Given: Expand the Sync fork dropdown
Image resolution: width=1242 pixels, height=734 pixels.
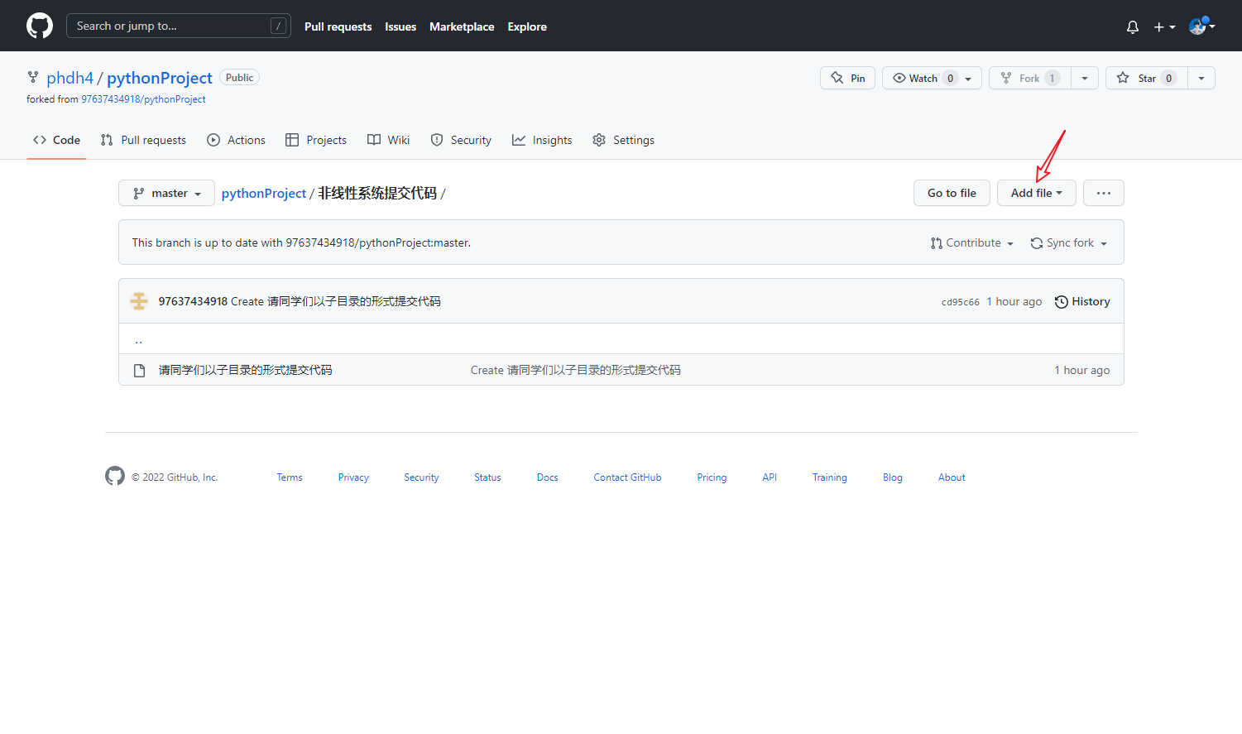Looking at the screenshot, I should pyautogui.click(x=1068, y=242).
